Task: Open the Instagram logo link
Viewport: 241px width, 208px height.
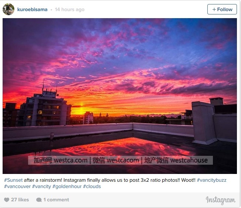Action: coord(220,200)
